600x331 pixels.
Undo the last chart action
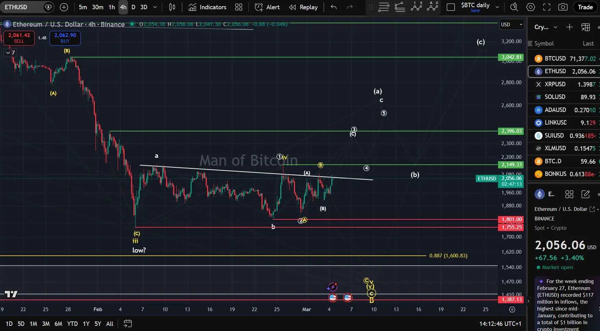(x=334, y=7)
